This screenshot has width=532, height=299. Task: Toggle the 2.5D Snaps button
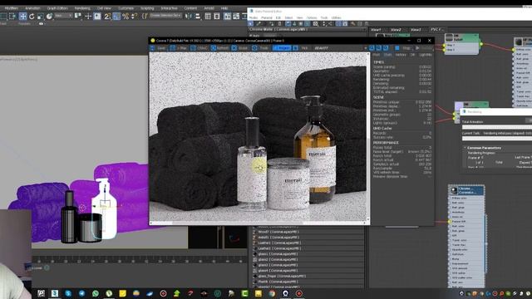(x=107, y=16)
